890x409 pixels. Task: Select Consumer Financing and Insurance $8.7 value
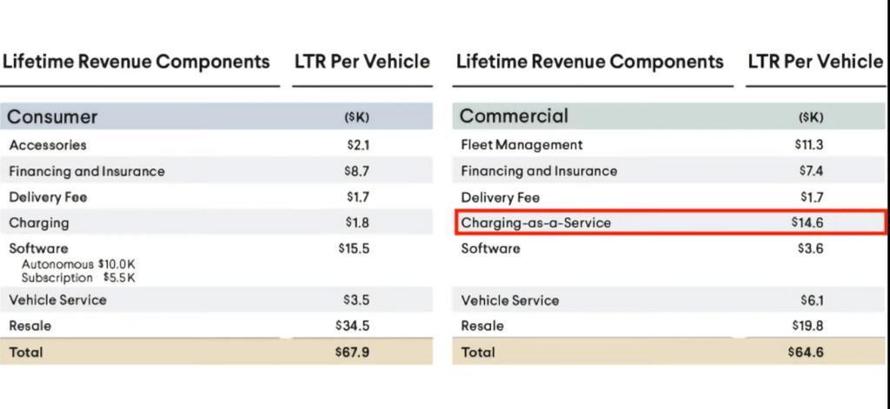pos(357,171)
